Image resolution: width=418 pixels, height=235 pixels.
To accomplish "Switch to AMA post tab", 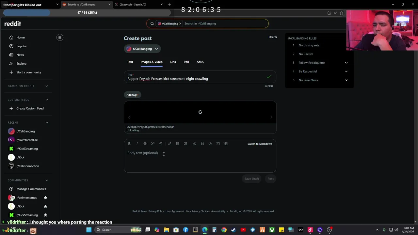I will pos(200,62).
